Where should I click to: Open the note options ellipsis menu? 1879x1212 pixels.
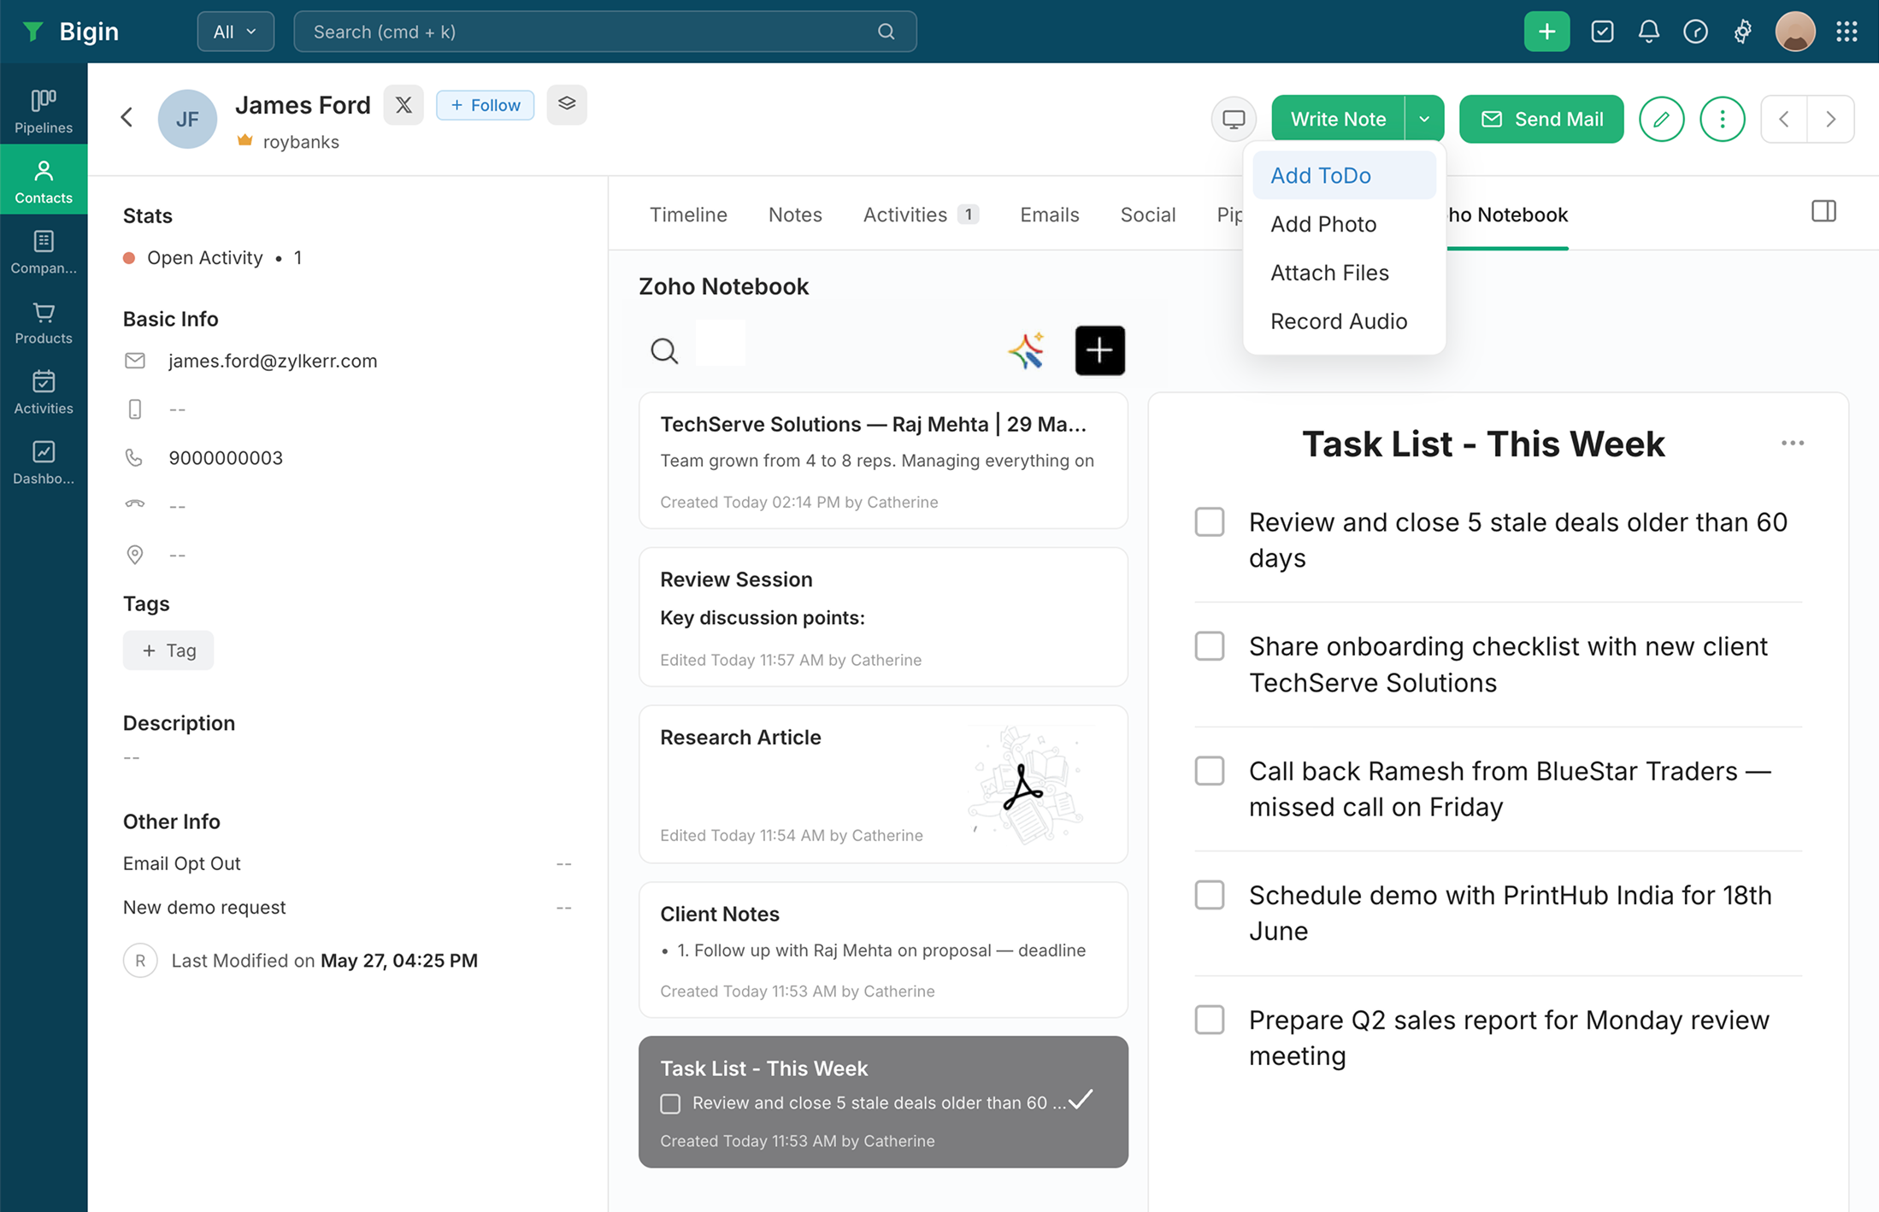coord(1793,443)
